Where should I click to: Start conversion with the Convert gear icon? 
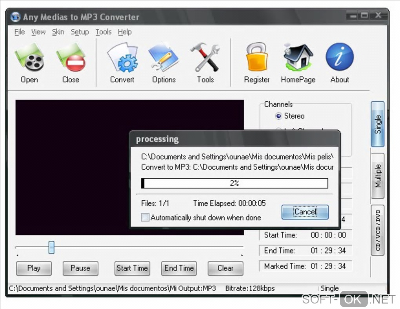[x=122, y=57]
